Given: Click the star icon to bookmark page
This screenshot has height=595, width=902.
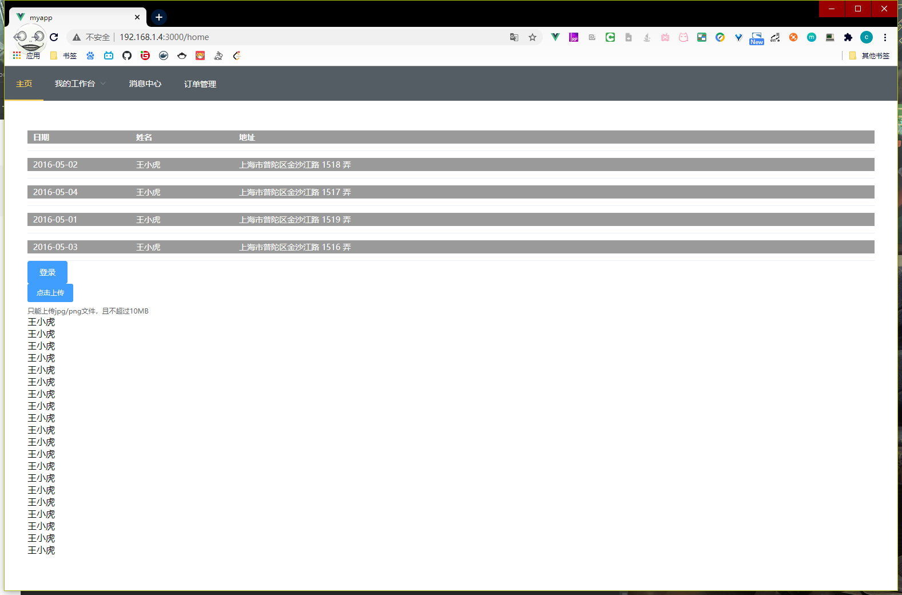Looking at the screenshot, I should 533,37.
